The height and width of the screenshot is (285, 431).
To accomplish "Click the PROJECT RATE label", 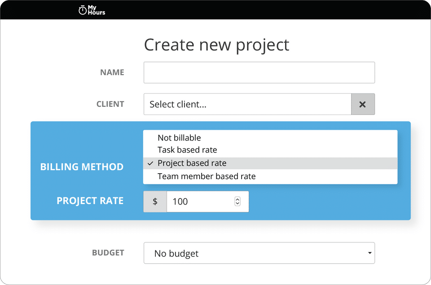I will point(90,201).
